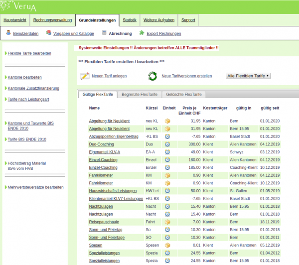The width and height of the screenshot is (299, 265).
Task: Open Kantone und Taxwerte BIS ENDE 2010
Action: click(30, 126)
